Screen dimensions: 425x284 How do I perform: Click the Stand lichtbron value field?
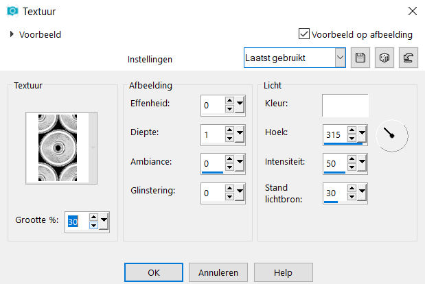point(335,193)
